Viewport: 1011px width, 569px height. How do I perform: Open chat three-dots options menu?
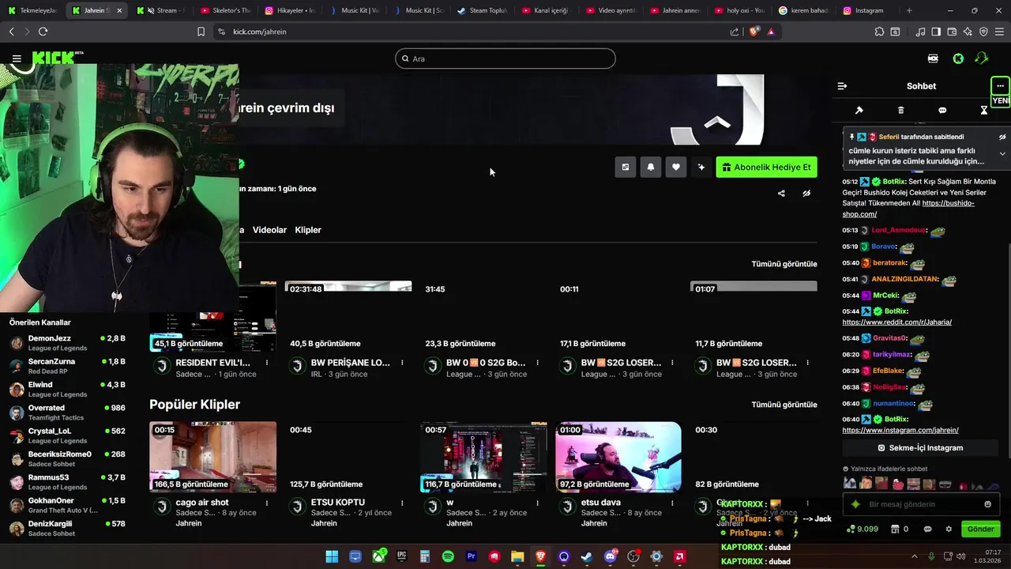[1000, 86]
